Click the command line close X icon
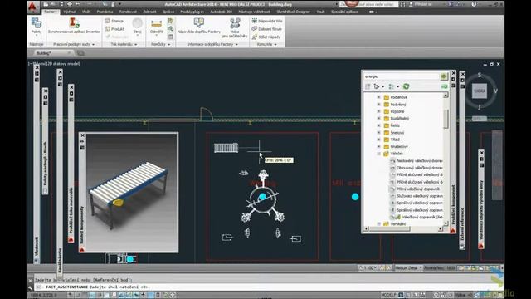This screenshot has width=531, height=299. tap(30, 281)
